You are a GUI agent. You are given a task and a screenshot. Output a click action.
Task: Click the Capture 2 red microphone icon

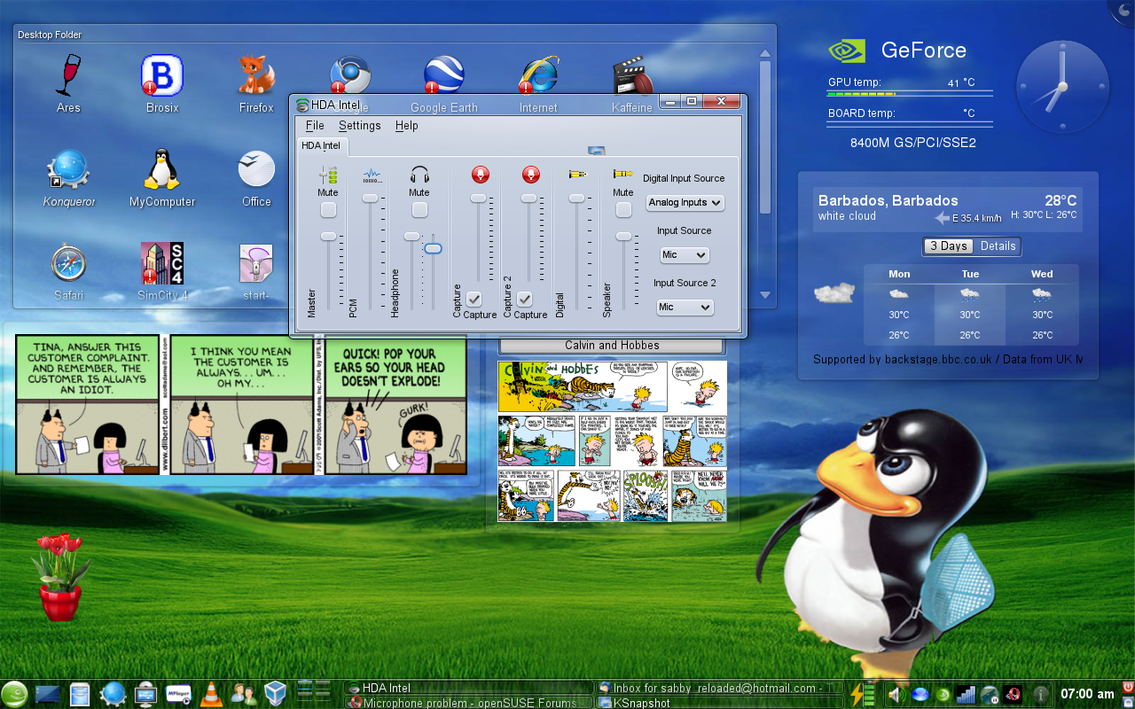tap(530, 175)
